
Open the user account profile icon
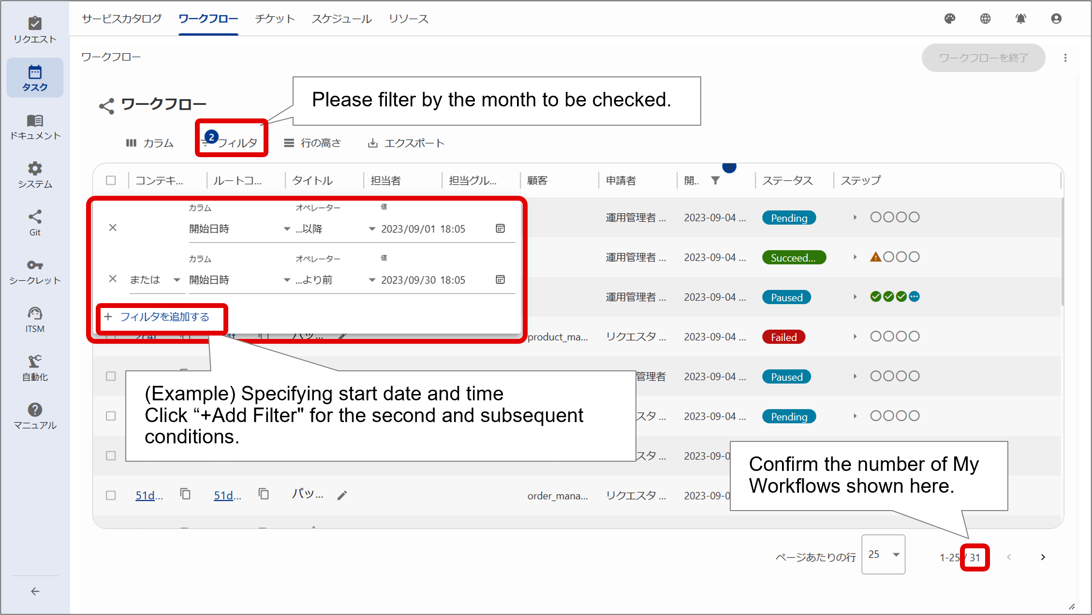point(1056,19)
